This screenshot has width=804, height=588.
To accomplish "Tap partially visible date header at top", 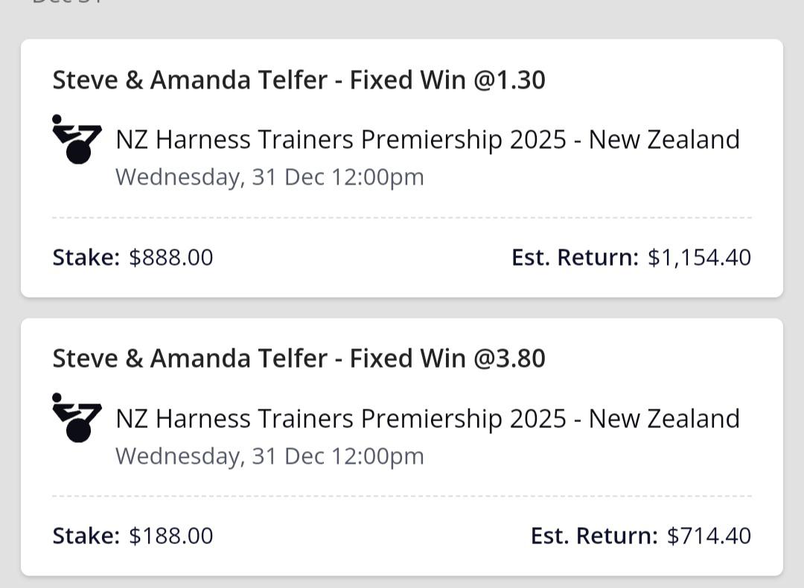I will [x=67, y=2].
